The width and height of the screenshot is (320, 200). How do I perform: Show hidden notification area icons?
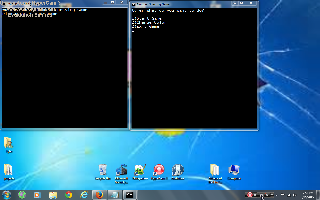click(276, 195)
